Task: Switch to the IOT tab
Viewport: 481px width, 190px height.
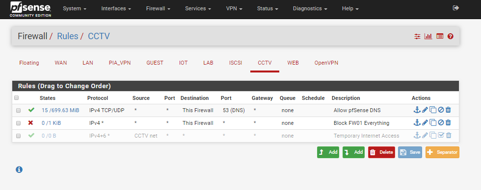Action: (x=184, y=63)
